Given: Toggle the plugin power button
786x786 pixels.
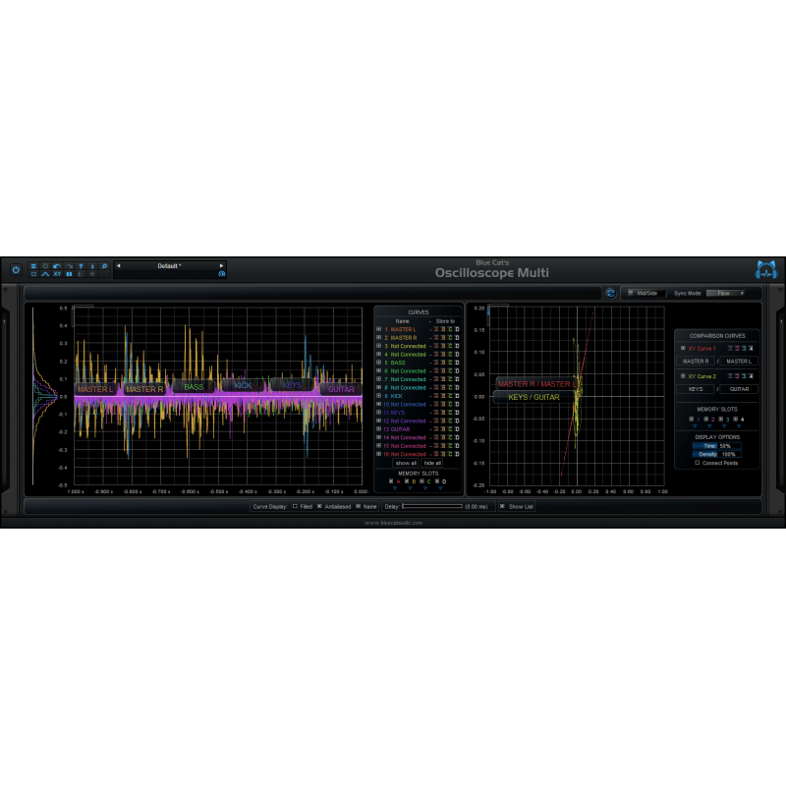Looking at the screenshot, I should (16, 270).
